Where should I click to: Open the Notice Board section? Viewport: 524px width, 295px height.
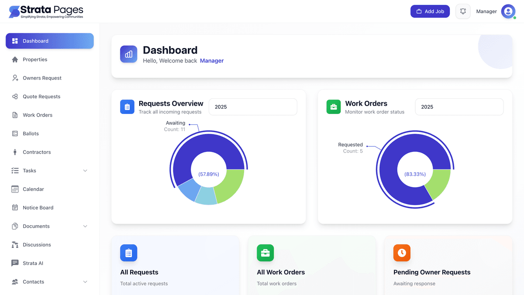pyautogui.click(x=37, y=207)
